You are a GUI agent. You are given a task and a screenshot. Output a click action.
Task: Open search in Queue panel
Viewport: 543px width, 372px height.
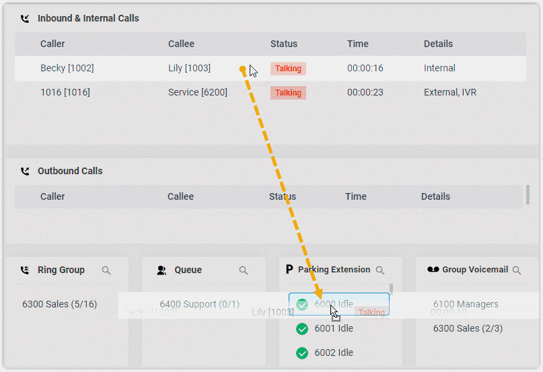coord(244,270)
